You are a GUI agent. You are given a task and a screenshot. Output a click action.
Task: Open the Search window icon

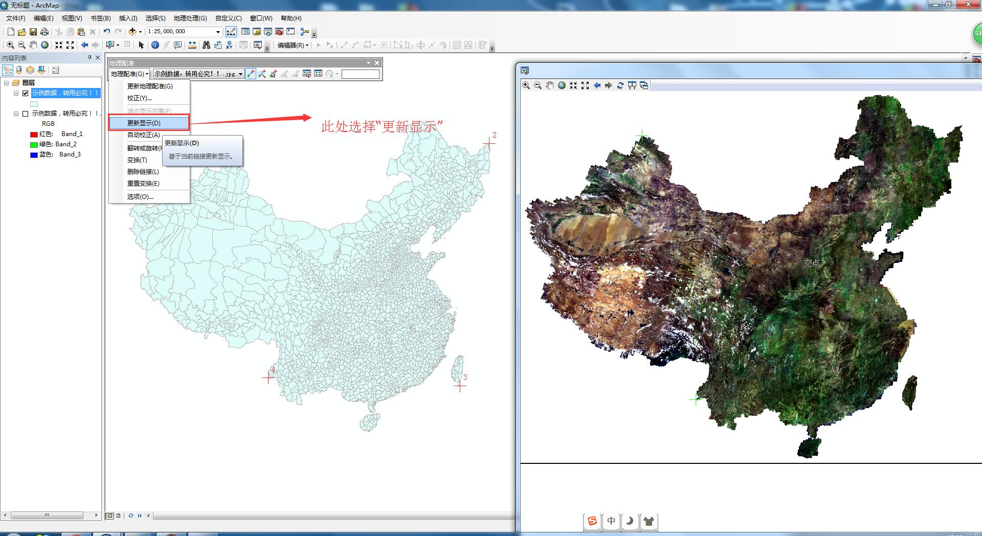268,32
